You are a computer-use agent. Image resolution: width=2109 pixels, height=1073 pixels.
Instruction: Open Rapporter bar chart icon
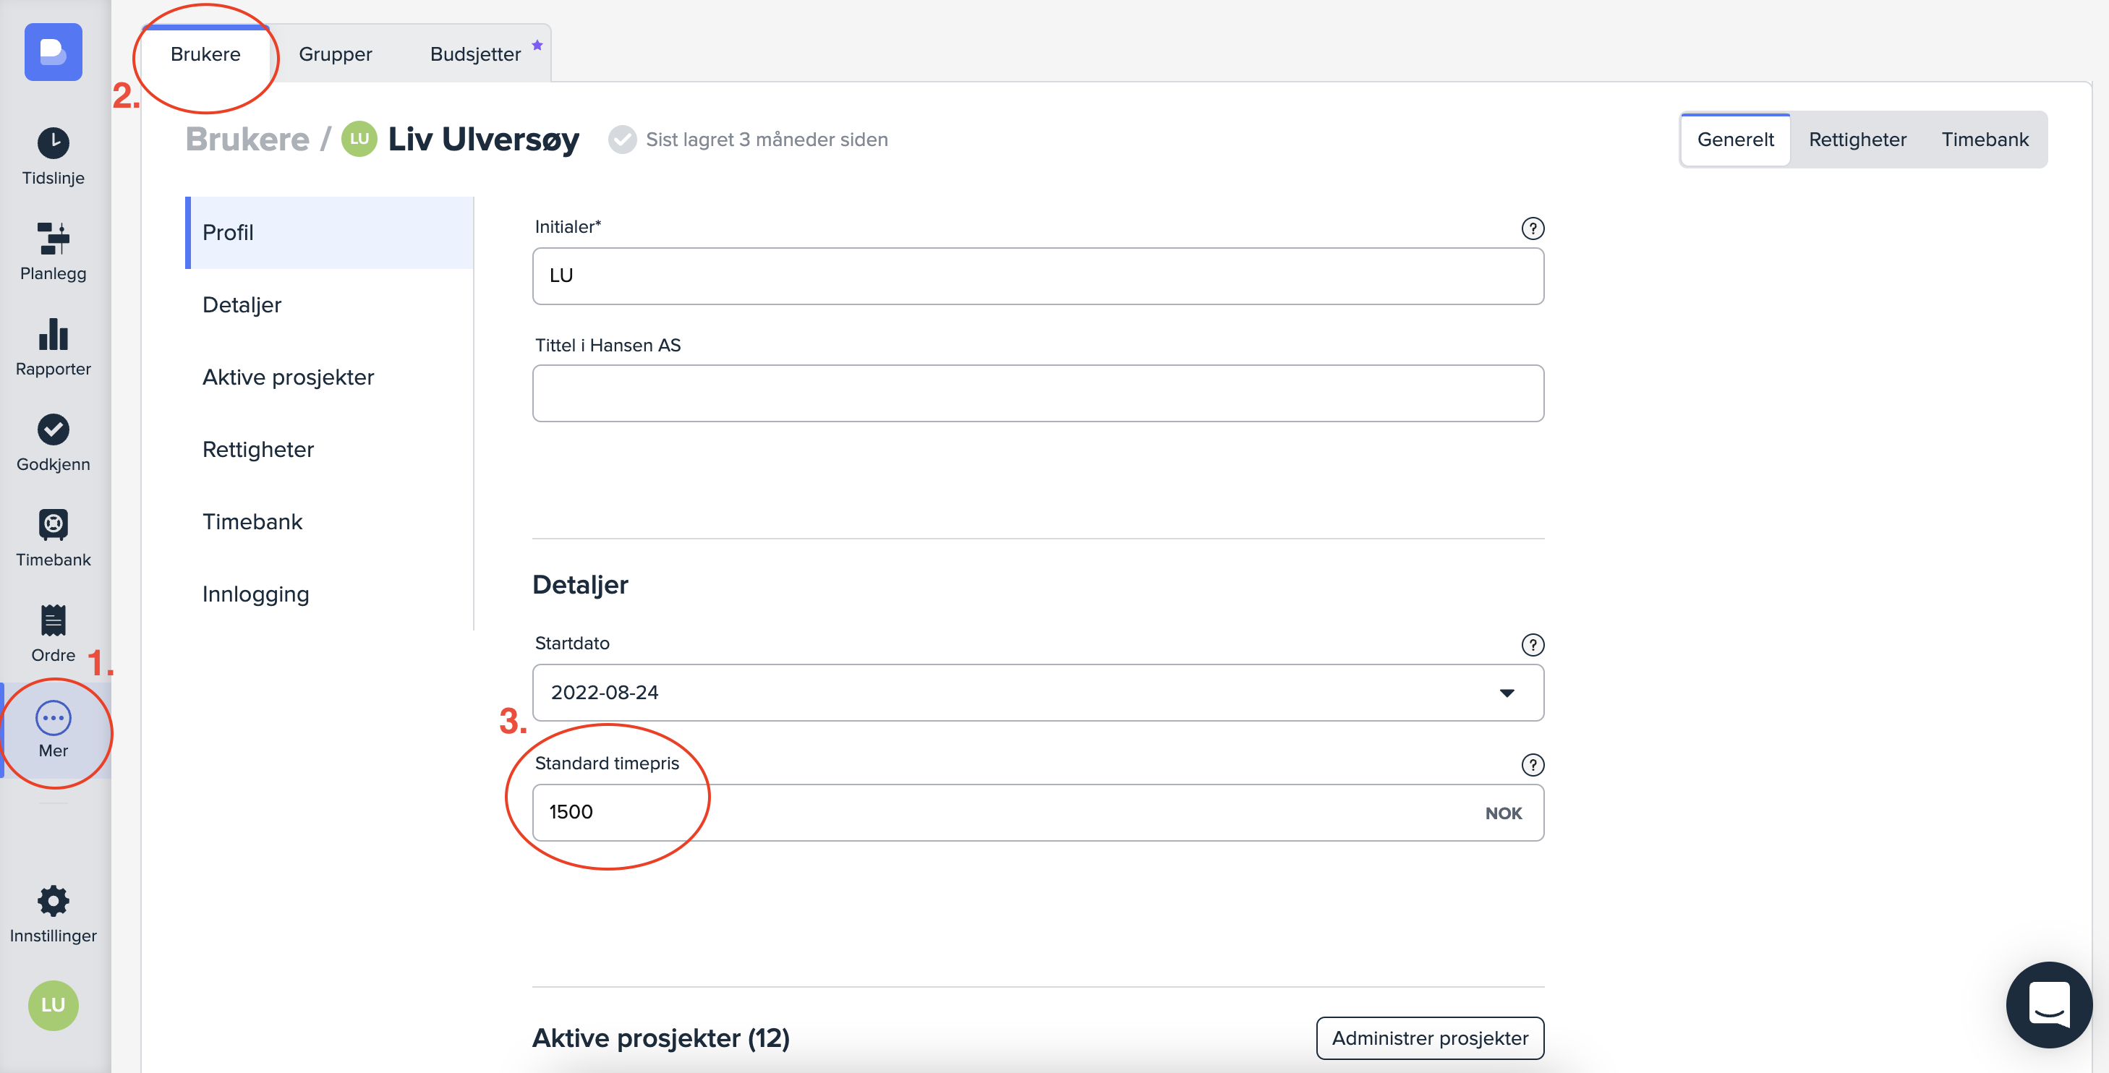point(54,335)
